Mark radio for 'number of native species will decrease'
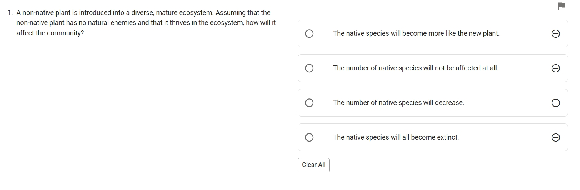The image size is (580, 190). pos(309,103)
